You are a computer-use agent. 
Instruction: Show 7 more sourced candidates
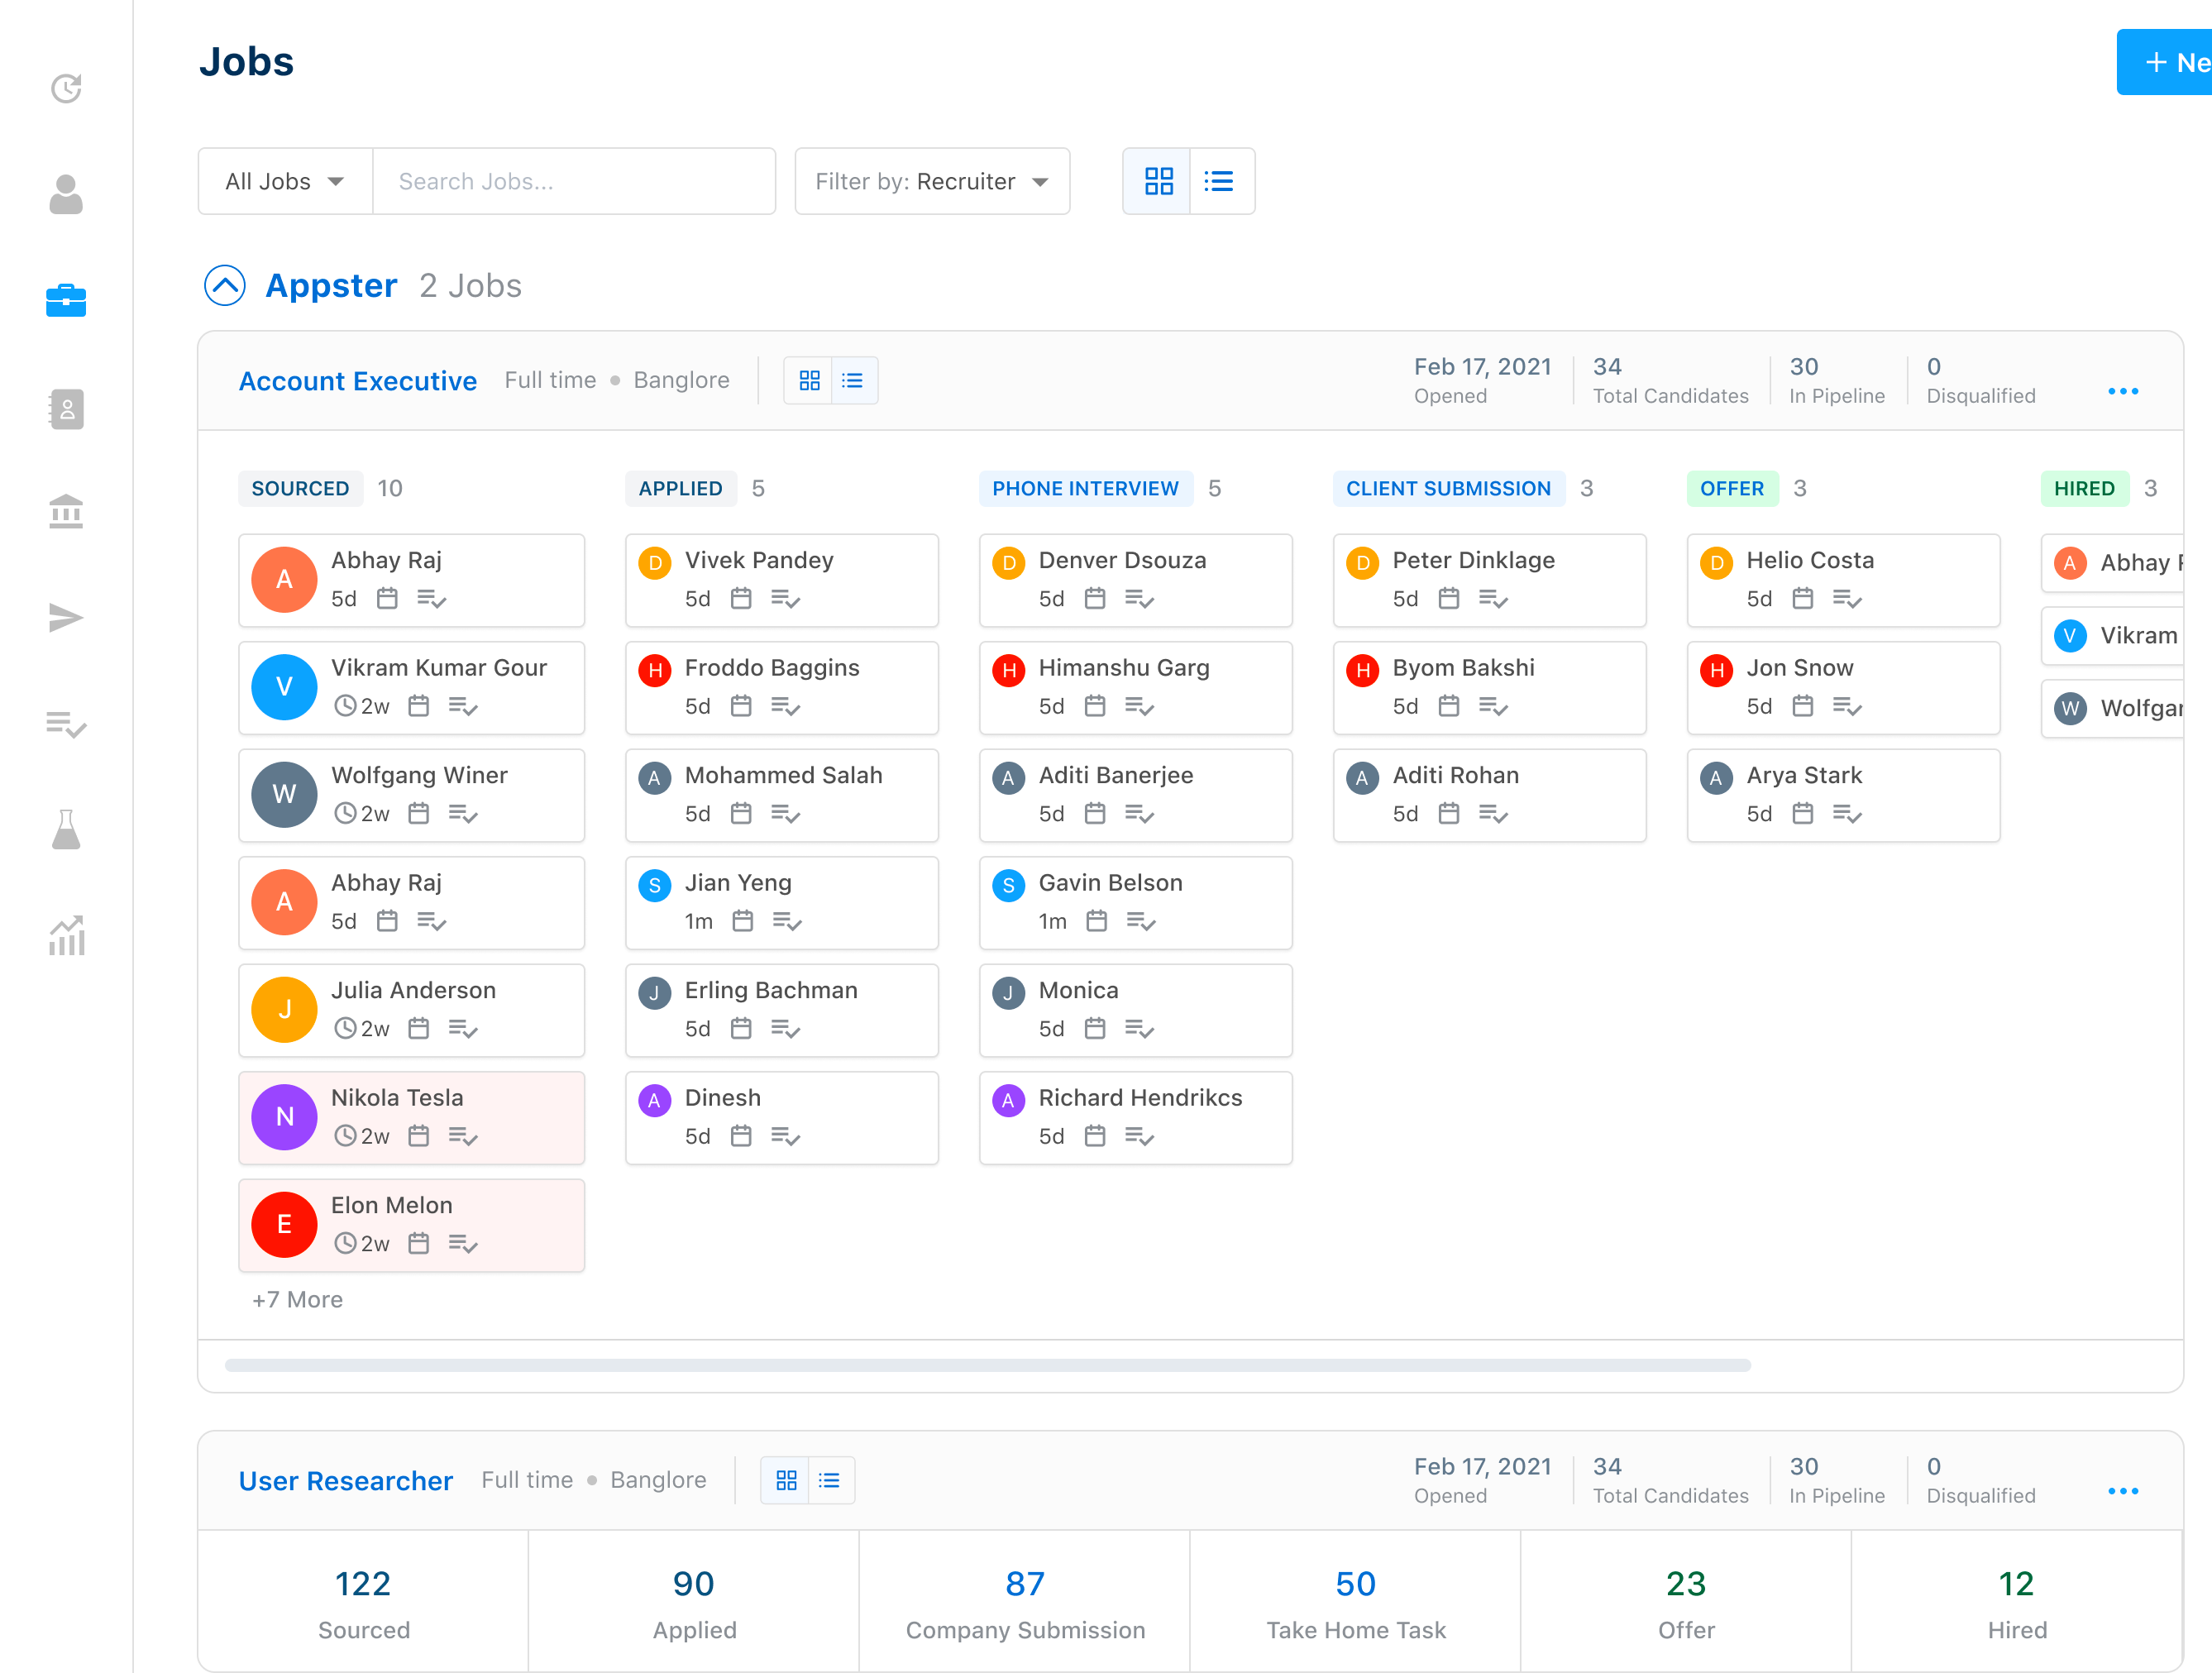click(297, 1299)
